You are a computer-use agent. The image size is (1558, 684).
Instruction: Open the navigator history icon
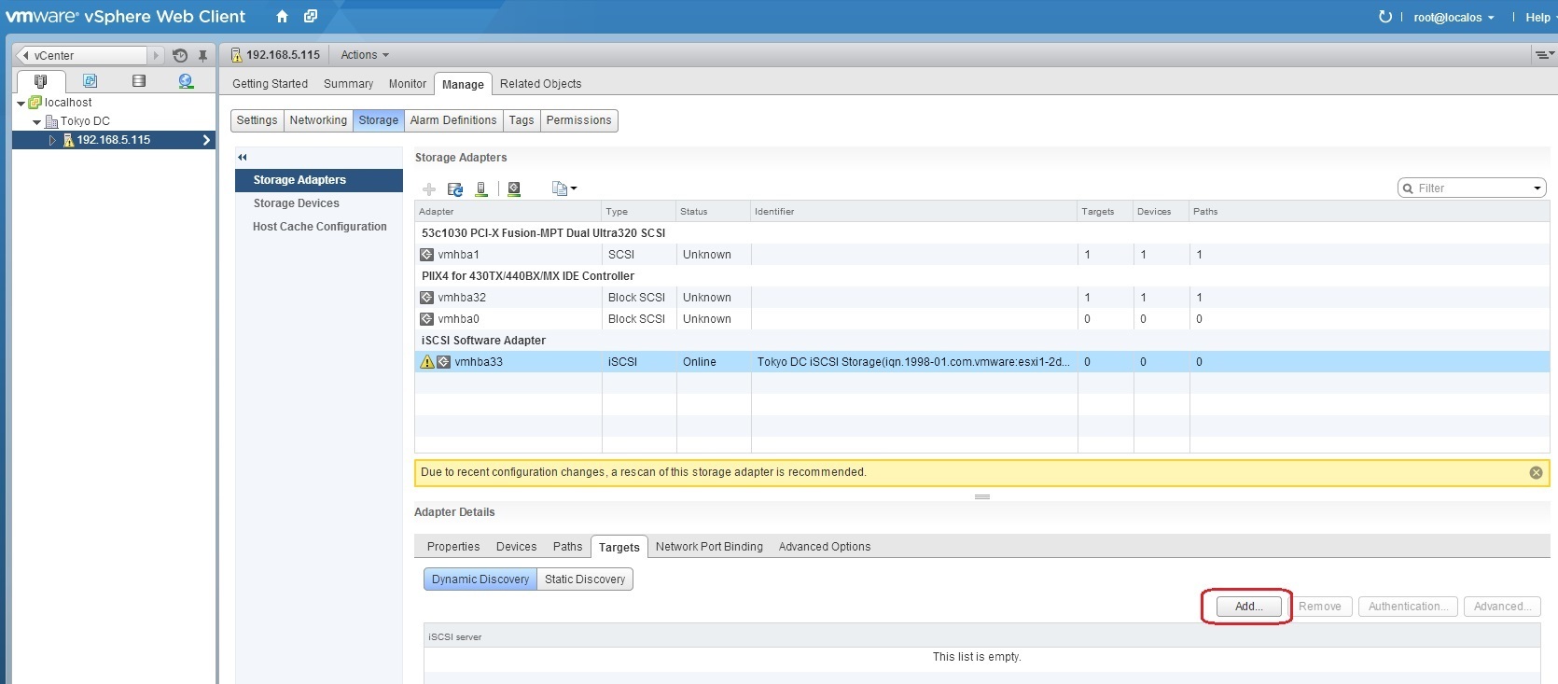point(180,56)
